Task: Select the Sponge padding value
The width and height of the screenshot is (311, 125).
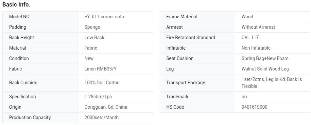Action: pos(92,27)
